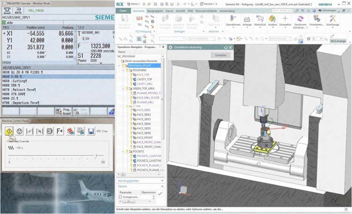Image resolution: width=352 pixels, height=214 pixels.
Task: Reset the Simulationssteuerung dialog
Action: (226, 48)
